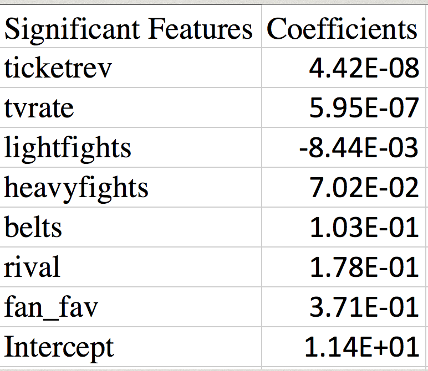This screenshot has width=428, height=371.
Task: Click the column divider between Features and Coefficients headers
Action: point(262,28)
